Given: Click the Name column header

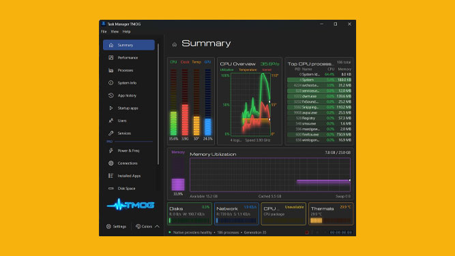Looking at the screenshot, I should (307, 69).
